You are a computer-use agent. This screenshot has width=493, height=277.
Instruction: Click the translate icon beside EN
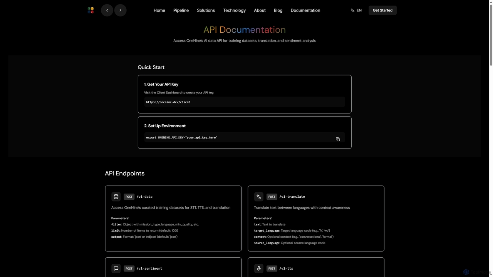click(x=352, y=10)
